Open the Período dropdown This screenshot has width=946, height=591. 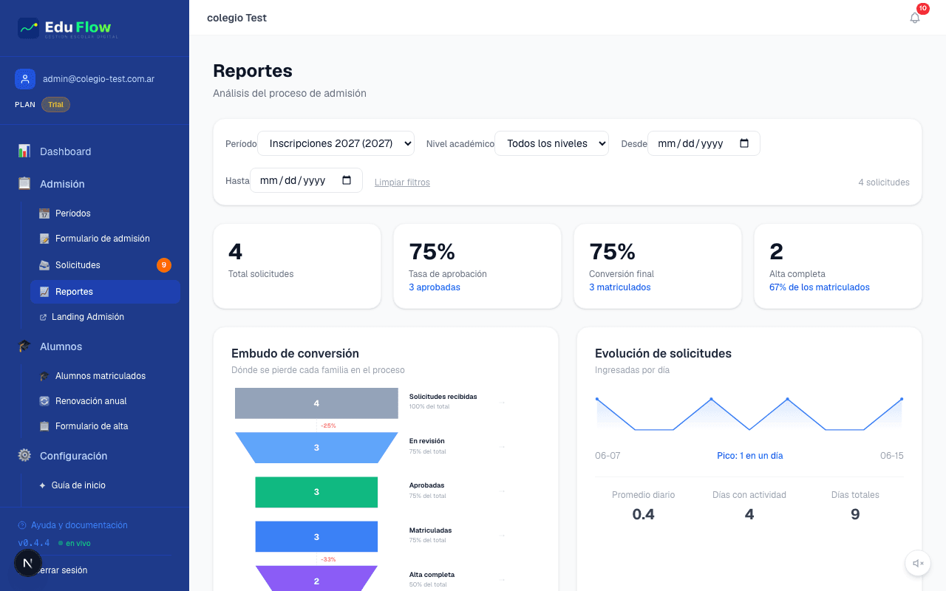coord(336,143)
